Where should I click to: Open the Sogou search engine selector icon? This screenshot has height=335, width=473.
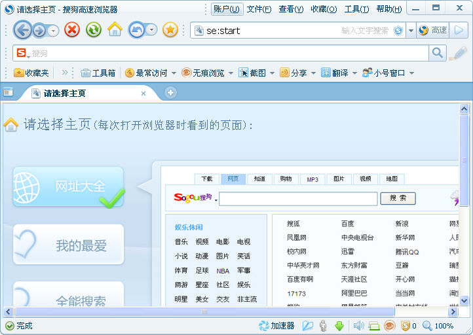[22, 53]
